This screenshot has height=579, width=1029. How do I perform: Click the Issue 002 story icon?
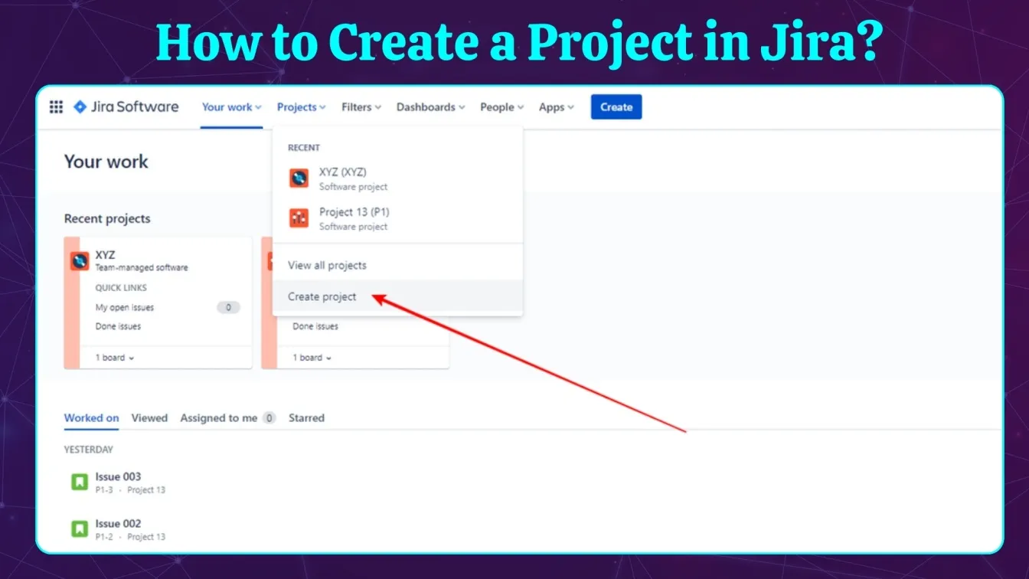click(80, 529)
